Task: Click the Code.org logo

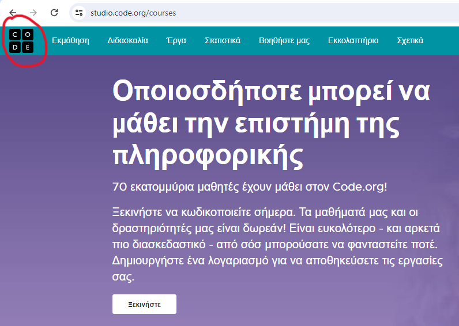Action: pos(21,41)
